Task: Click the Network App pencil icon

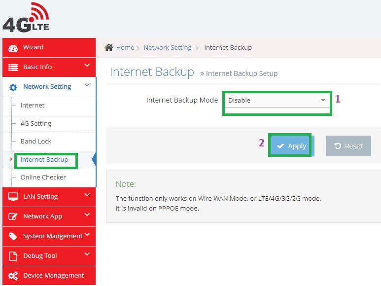Action: (13, 216)
